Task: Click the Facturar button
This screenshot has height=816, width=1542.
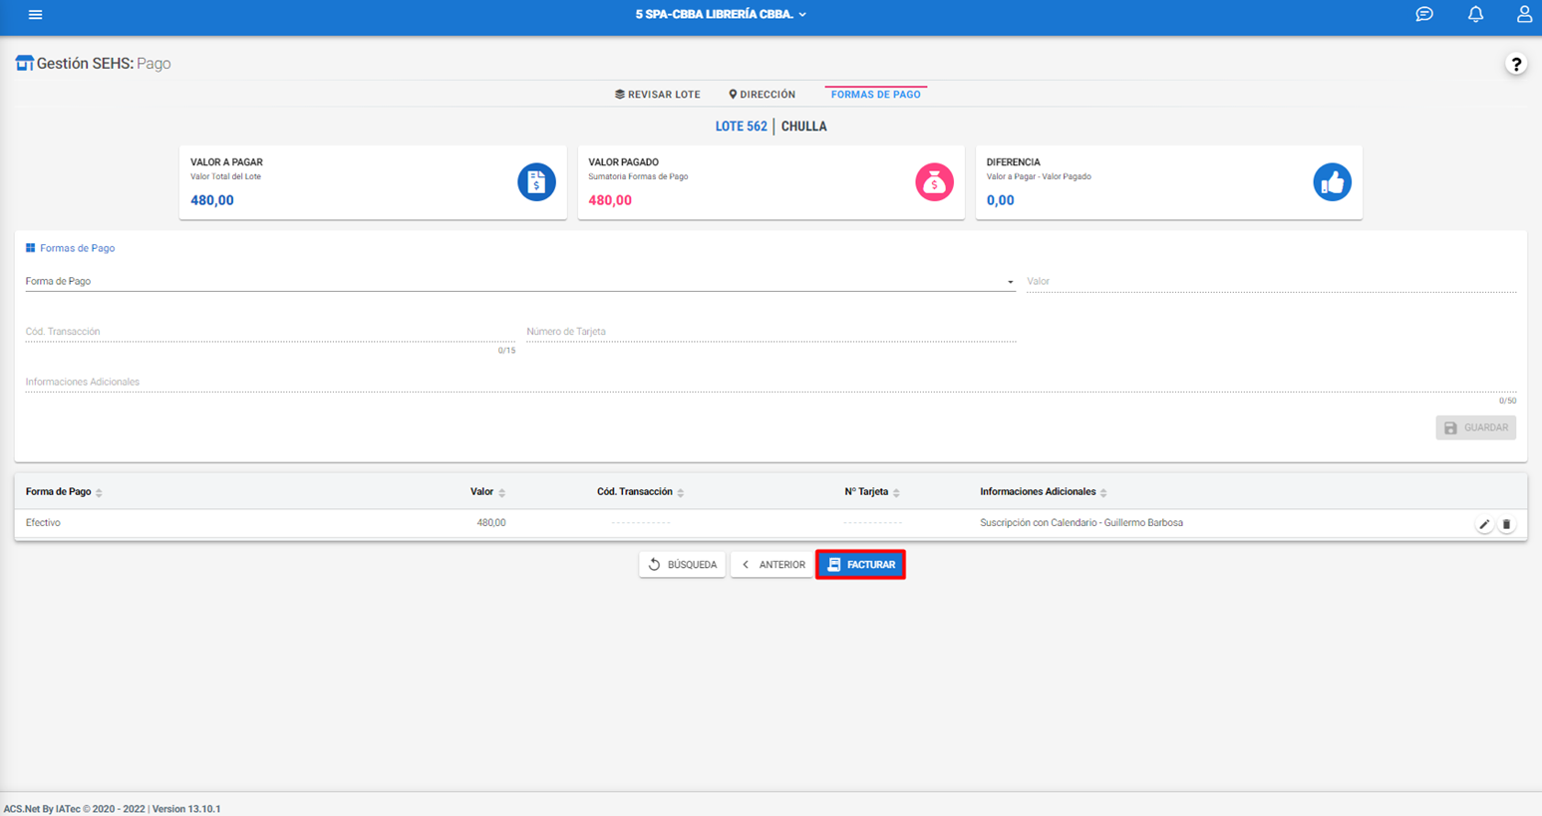Action: click(861, 565)
